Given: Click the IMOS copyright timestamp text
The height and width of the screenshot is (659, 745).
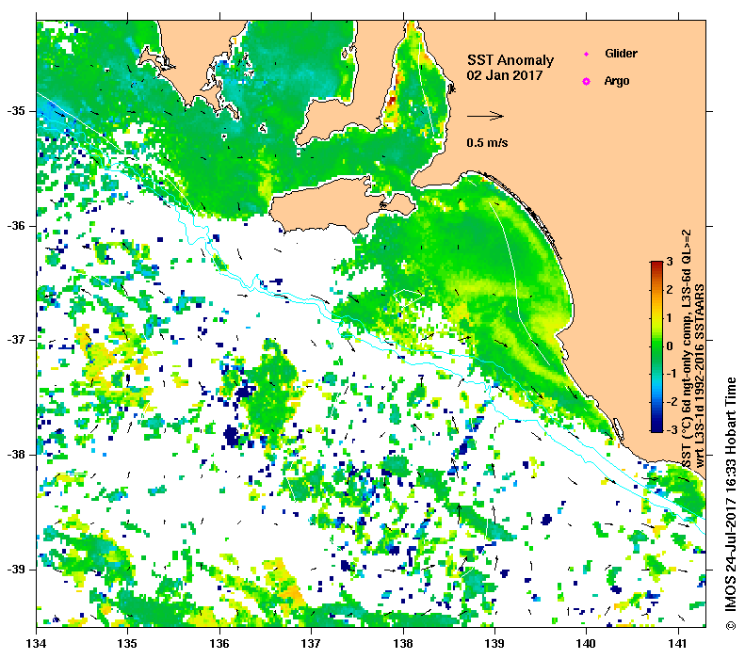Looking at the screenshot, I should [730, 504].
